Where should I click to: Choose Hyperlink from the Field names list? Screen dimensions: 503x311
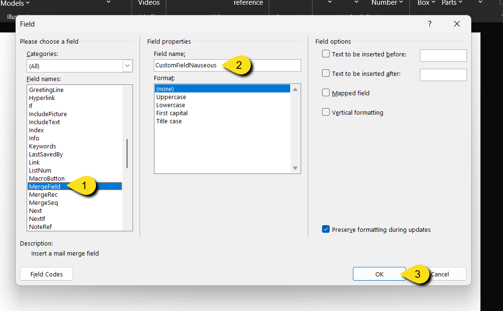(x=42, y=98)
